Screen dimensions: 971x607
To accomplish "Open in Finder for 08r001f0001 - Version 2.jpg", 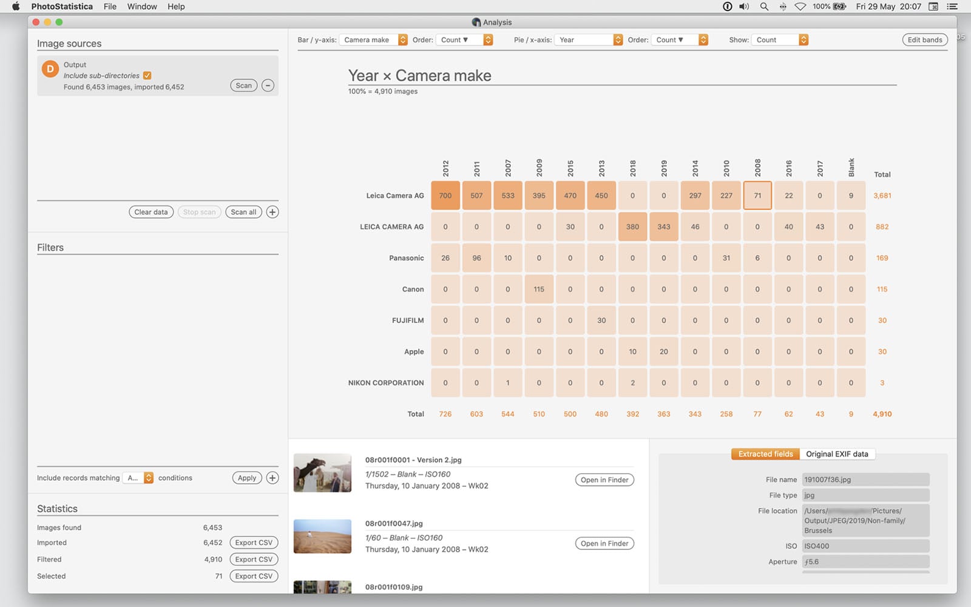I will pyautogui.click(x=604, y=480).
